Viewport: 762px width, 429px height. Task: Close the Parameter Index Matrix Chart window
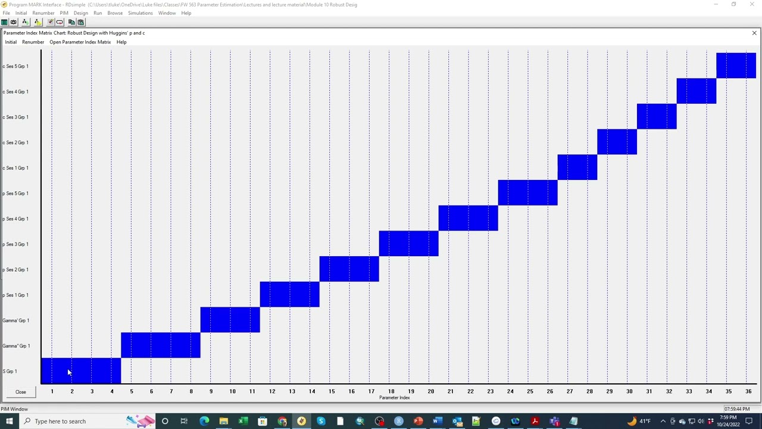tap(754, 33)
